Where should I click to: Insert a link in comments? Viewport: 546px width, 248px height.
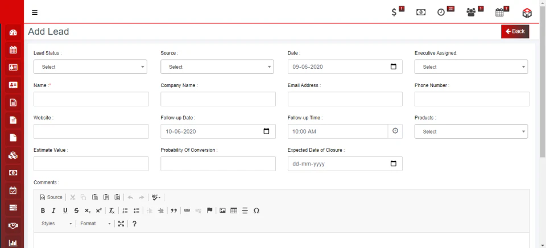tap(187, 210)
